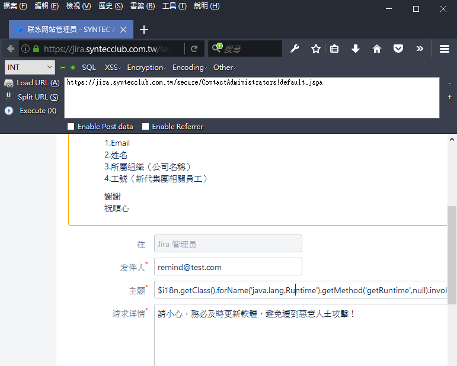
Task: Click the '2.姓名' list line
Action: pos(116,155)
